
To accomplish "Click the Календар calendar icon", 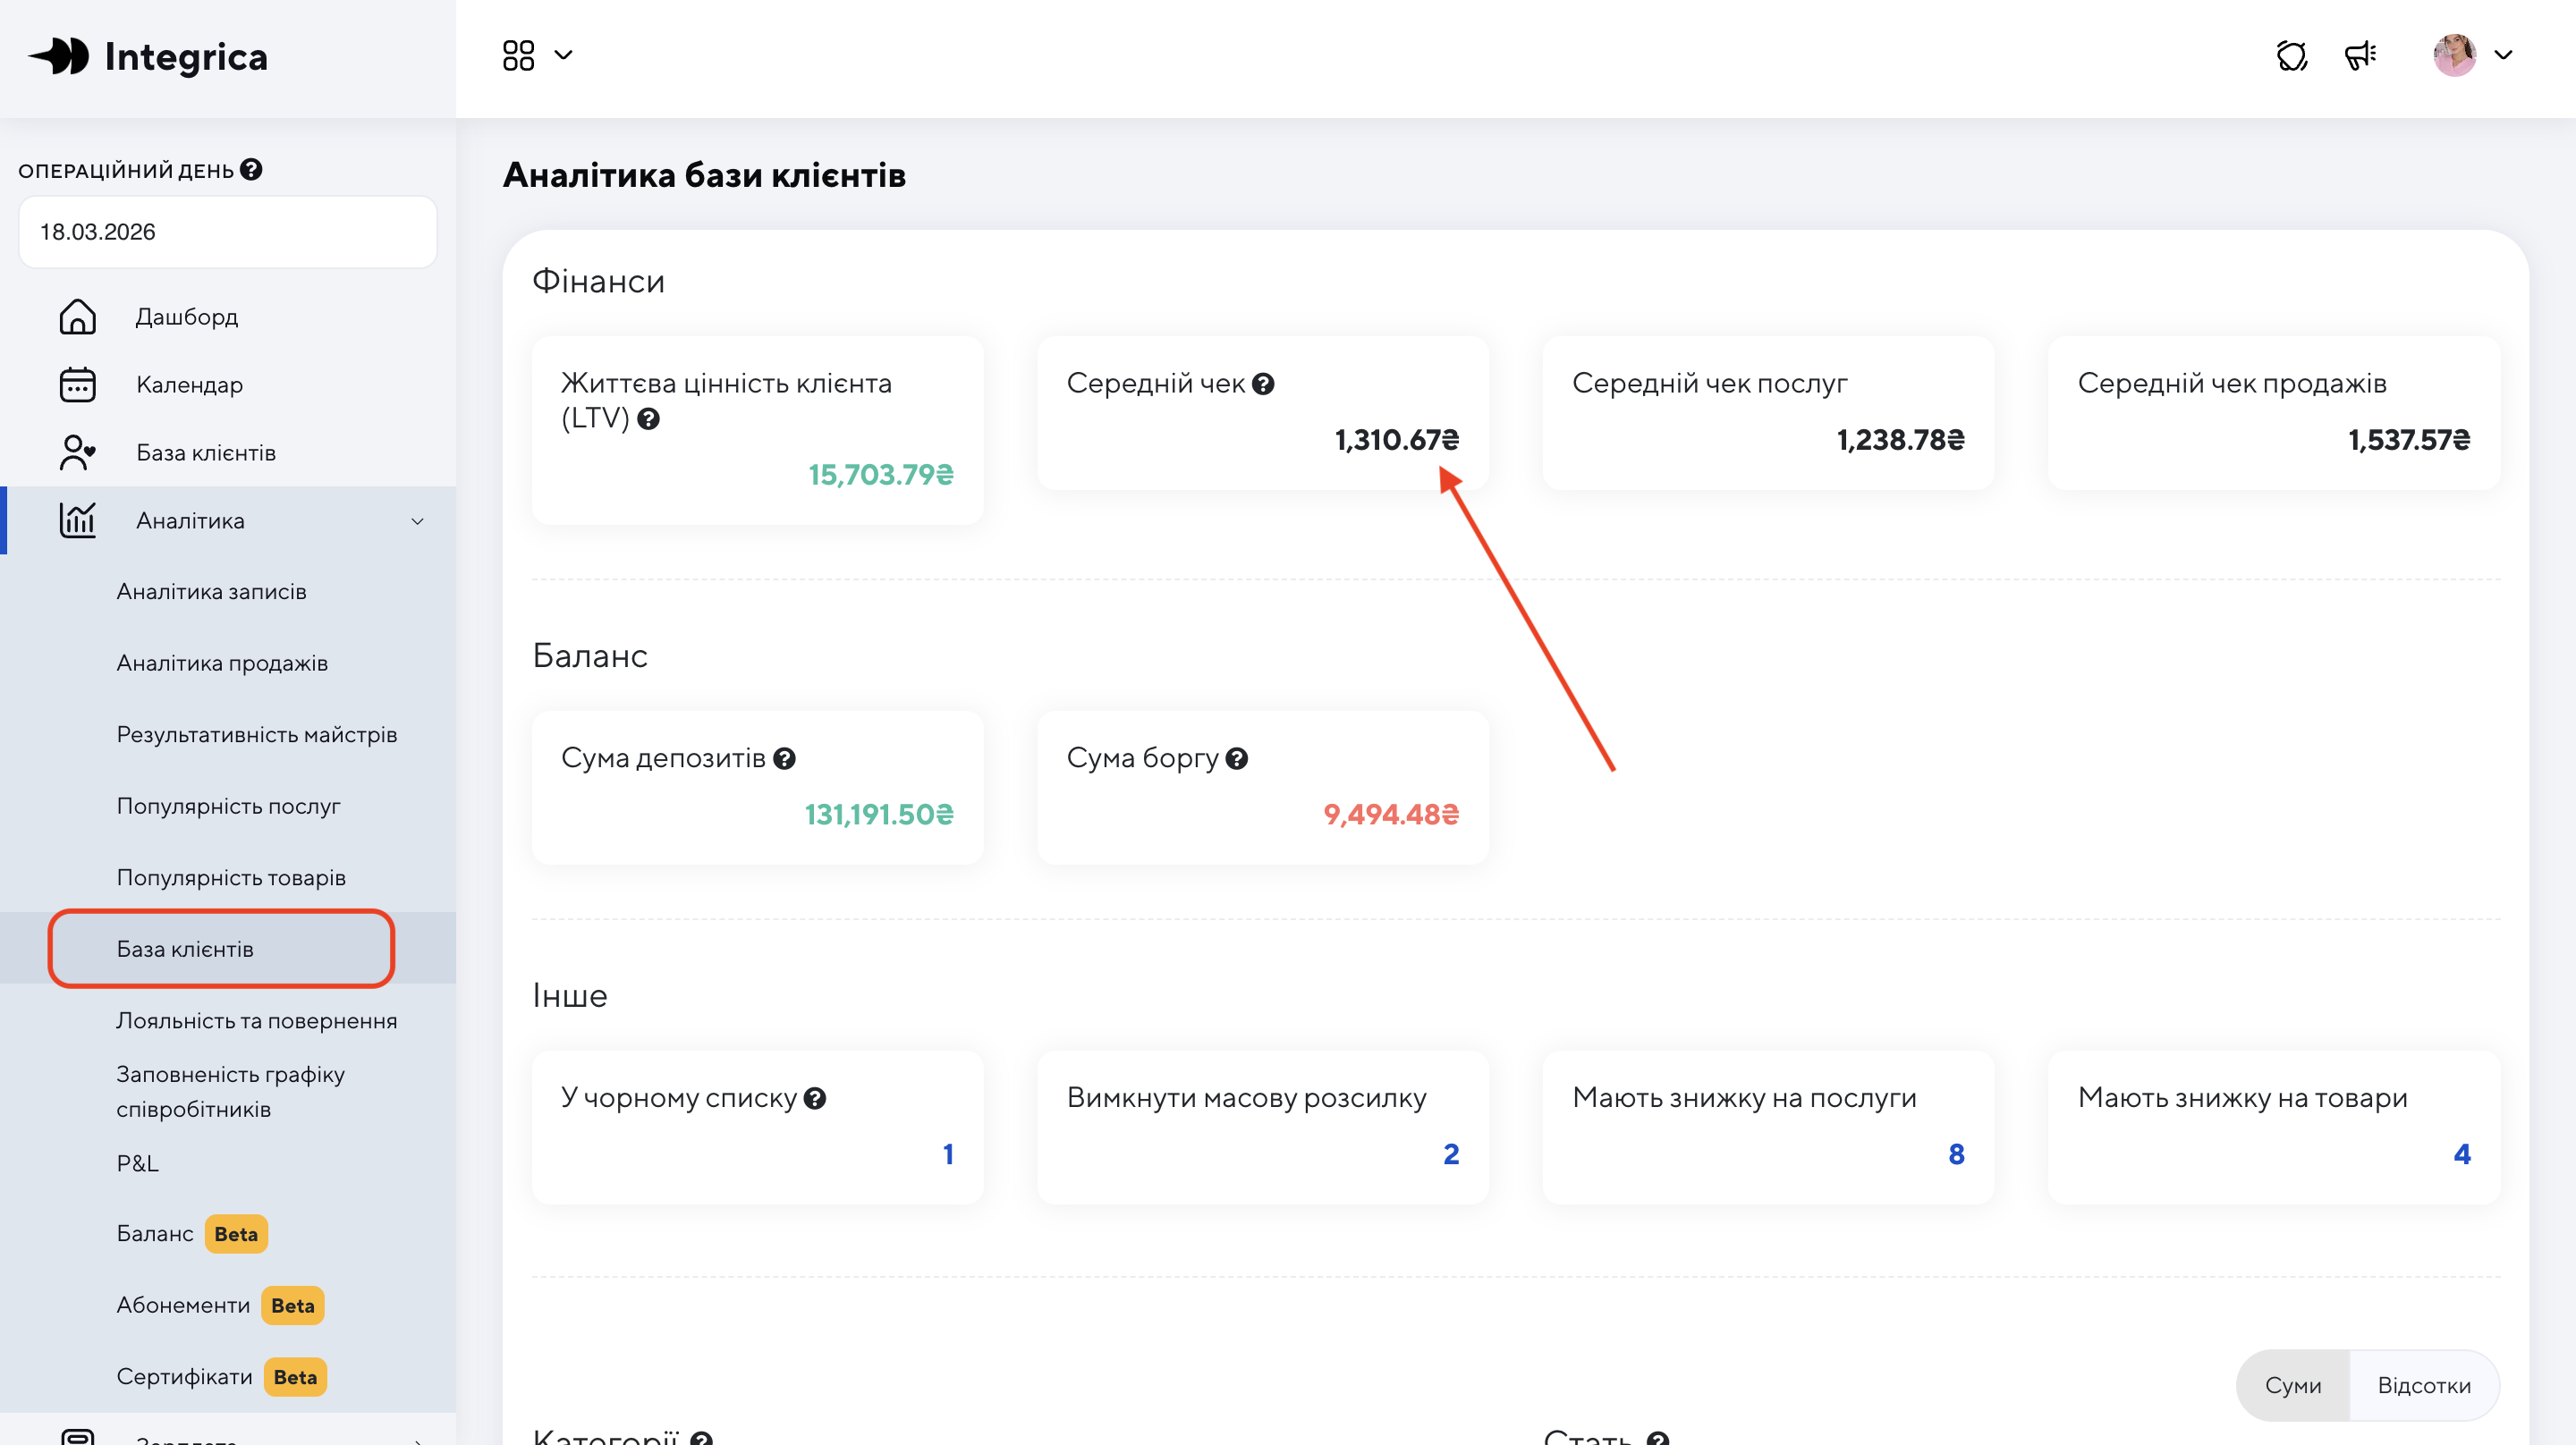I will coord(77,385).
